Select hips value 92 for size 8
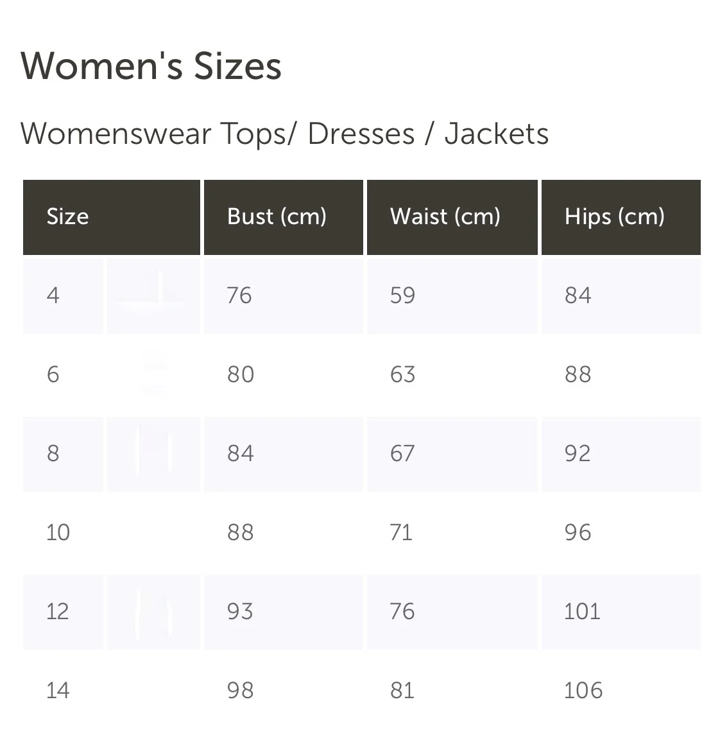 click(x=578, y=453)
